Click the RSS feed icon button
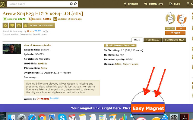The height and width of the screenshot is (120, 193). coord(5,25)
